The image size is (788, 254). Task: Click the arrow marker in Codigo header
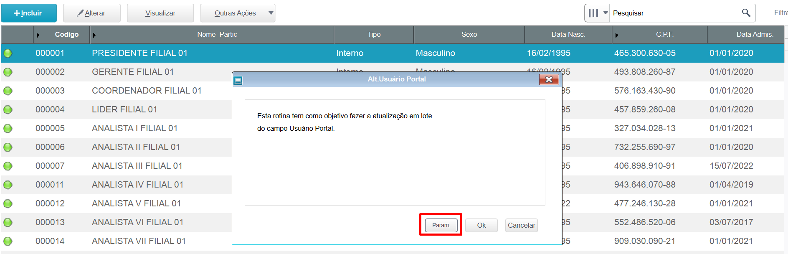[38, 35]
